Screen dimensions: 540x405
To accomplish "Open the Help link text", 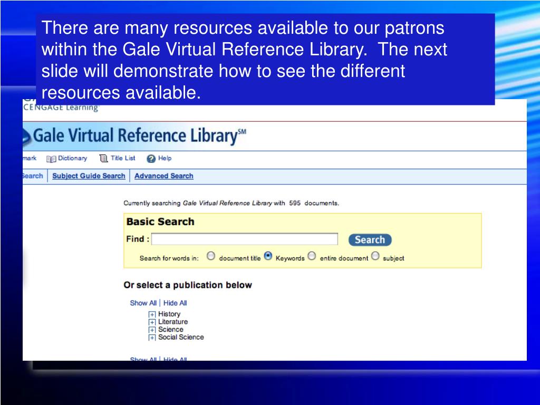I will 165,158.
